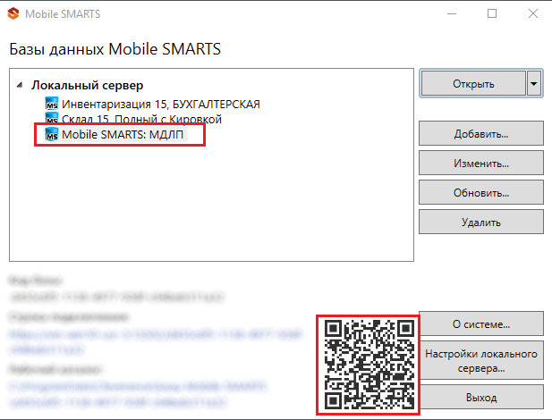Screen dimensions: 552x420
Task: Select the Локальный сервер tree label
Action: pyautogui.click(x=88, y=85)
